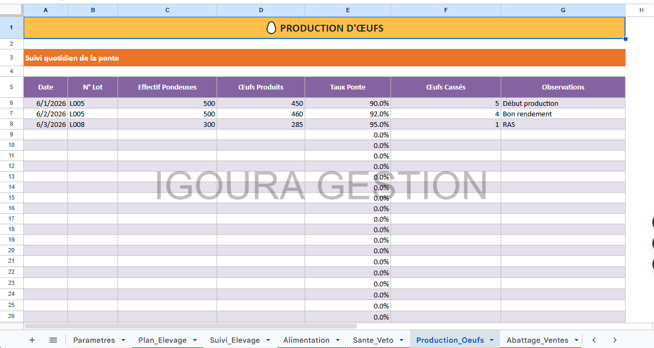Select row 26 header
This screenshot has width=654, height=348.
pyautogui.click(x=12, y=316)
